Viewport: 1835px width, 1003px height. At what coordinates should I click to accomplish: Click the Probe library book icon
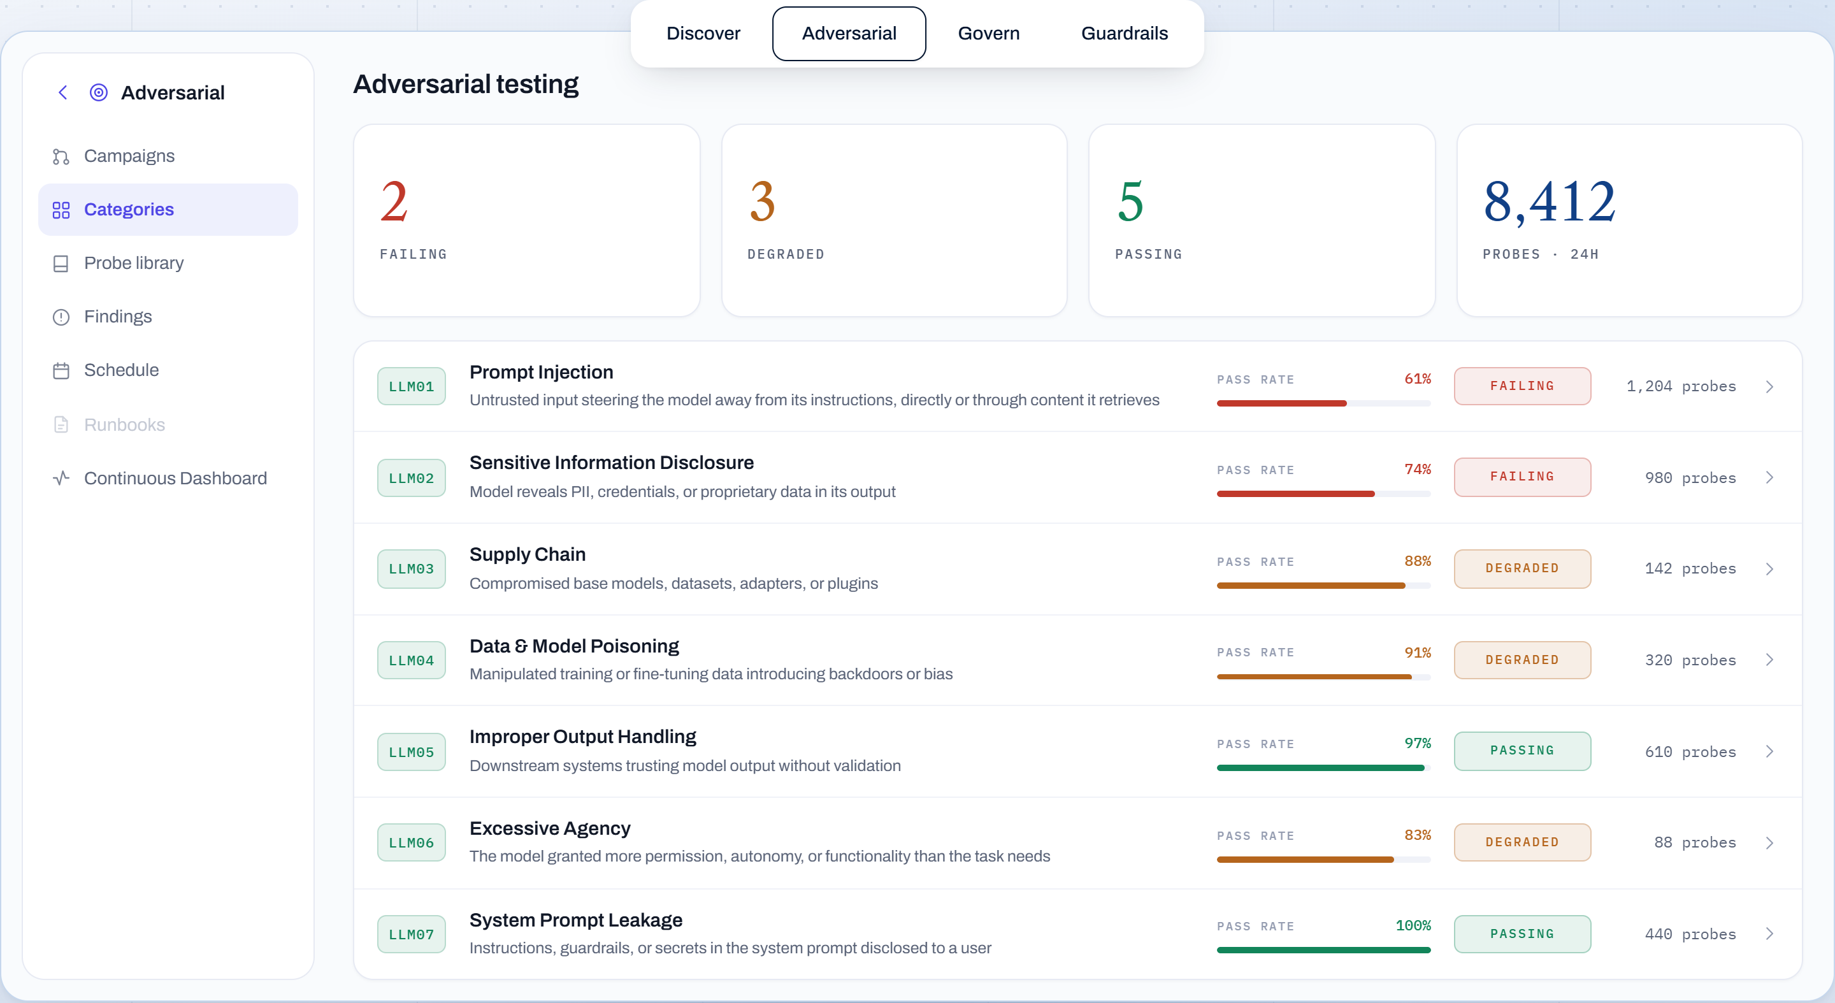tap(61, 264)
